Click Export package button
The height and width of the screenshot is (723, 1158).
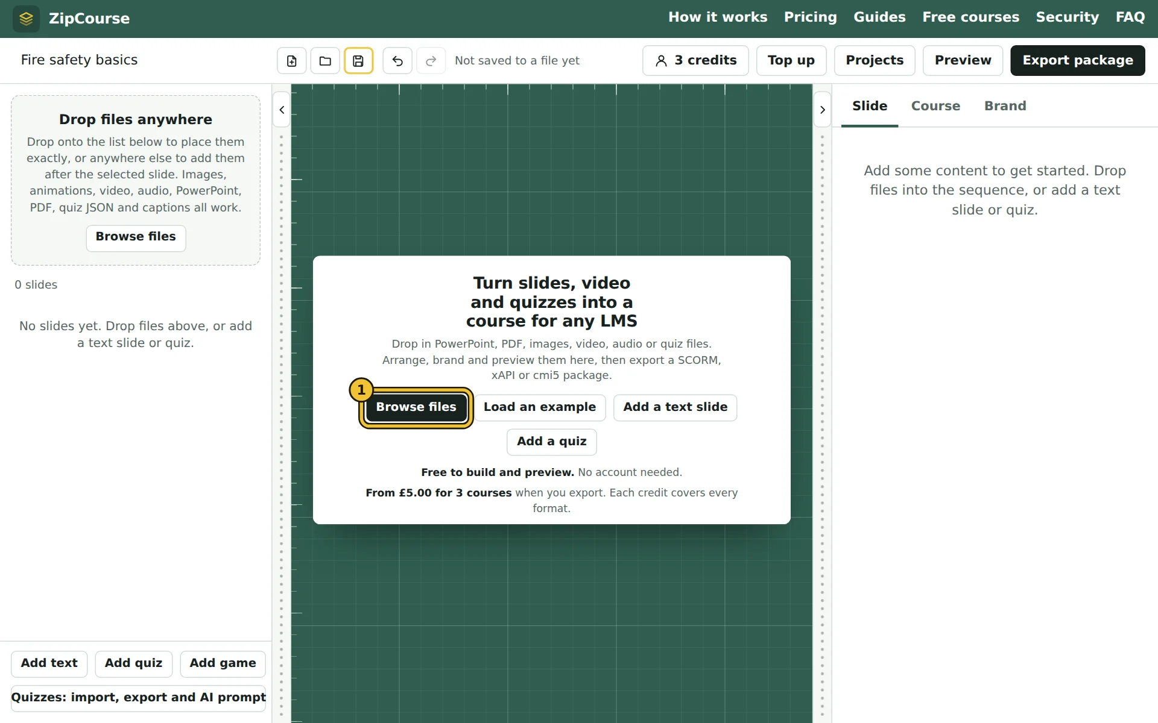click(x=1078, y=61)
